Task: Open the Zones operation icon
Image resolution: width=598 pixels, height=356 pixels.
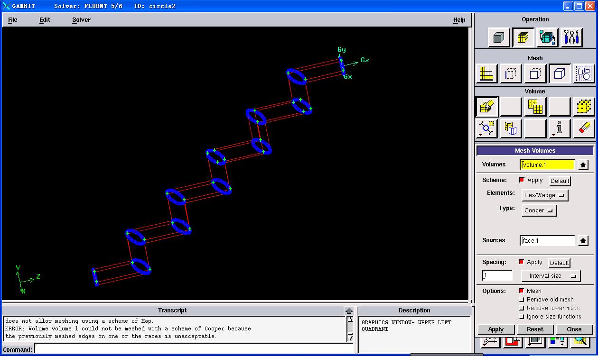Action: pyautogui.click(x=547, y=37)
